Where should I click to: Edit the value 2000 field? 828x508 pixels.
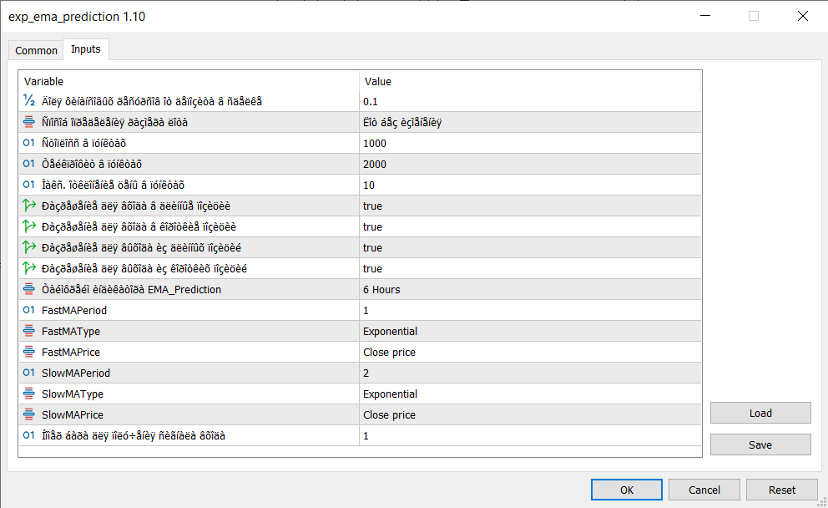point(530,164)
